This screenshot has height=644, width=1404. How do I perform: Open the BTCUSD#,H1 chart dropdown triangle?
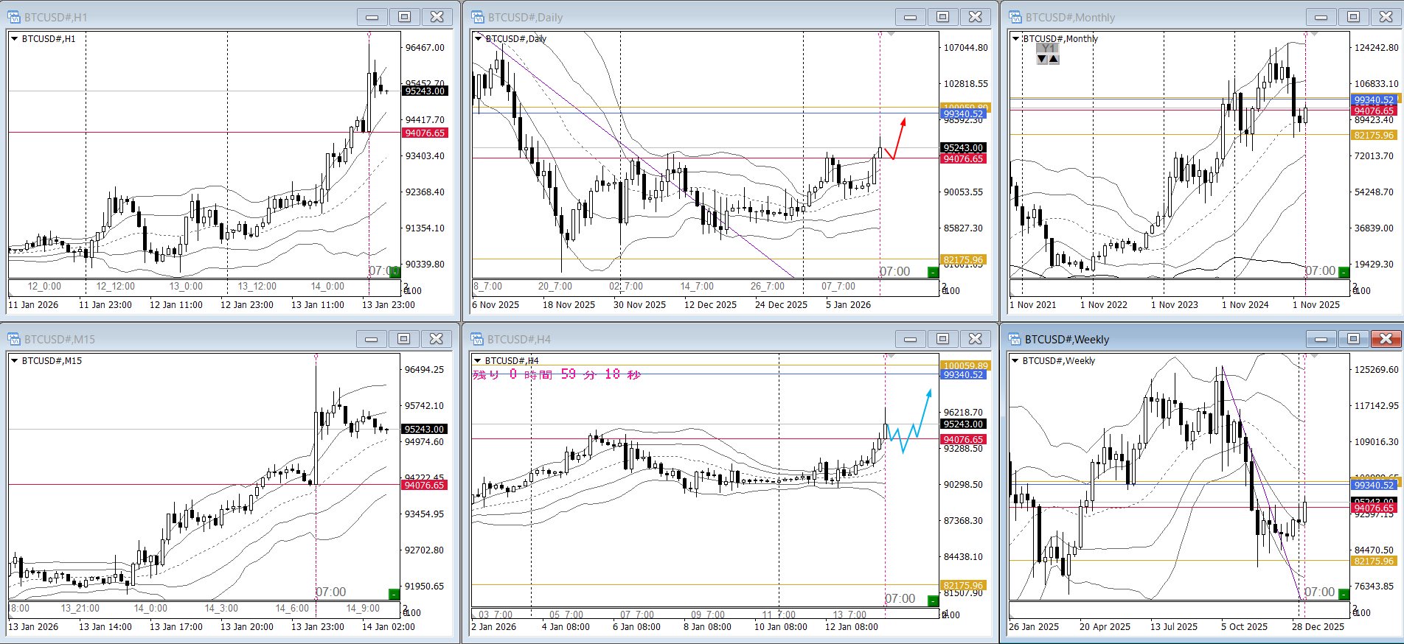pos(14,39)
